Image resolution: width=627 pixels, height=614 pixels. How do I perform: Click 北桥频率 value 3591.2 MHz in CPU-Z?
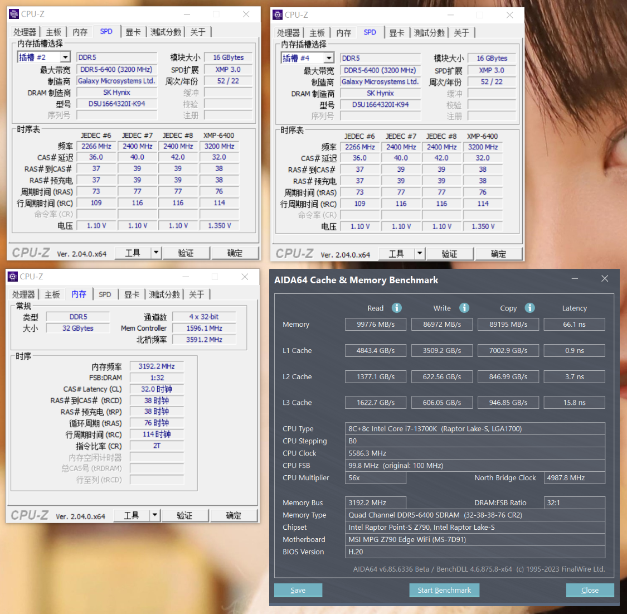coord(204,339)
